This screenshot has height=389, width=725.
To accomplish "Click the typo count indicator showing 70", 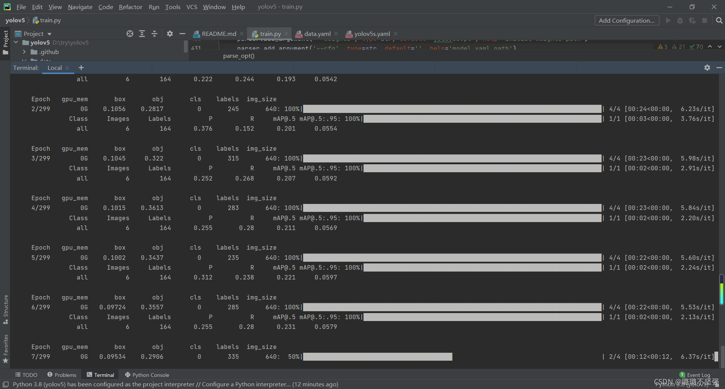I will point(696,47).
